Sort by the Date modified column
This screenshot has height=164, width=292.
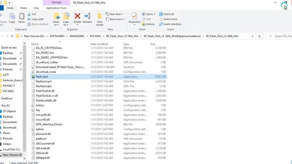tap(99, 44)
